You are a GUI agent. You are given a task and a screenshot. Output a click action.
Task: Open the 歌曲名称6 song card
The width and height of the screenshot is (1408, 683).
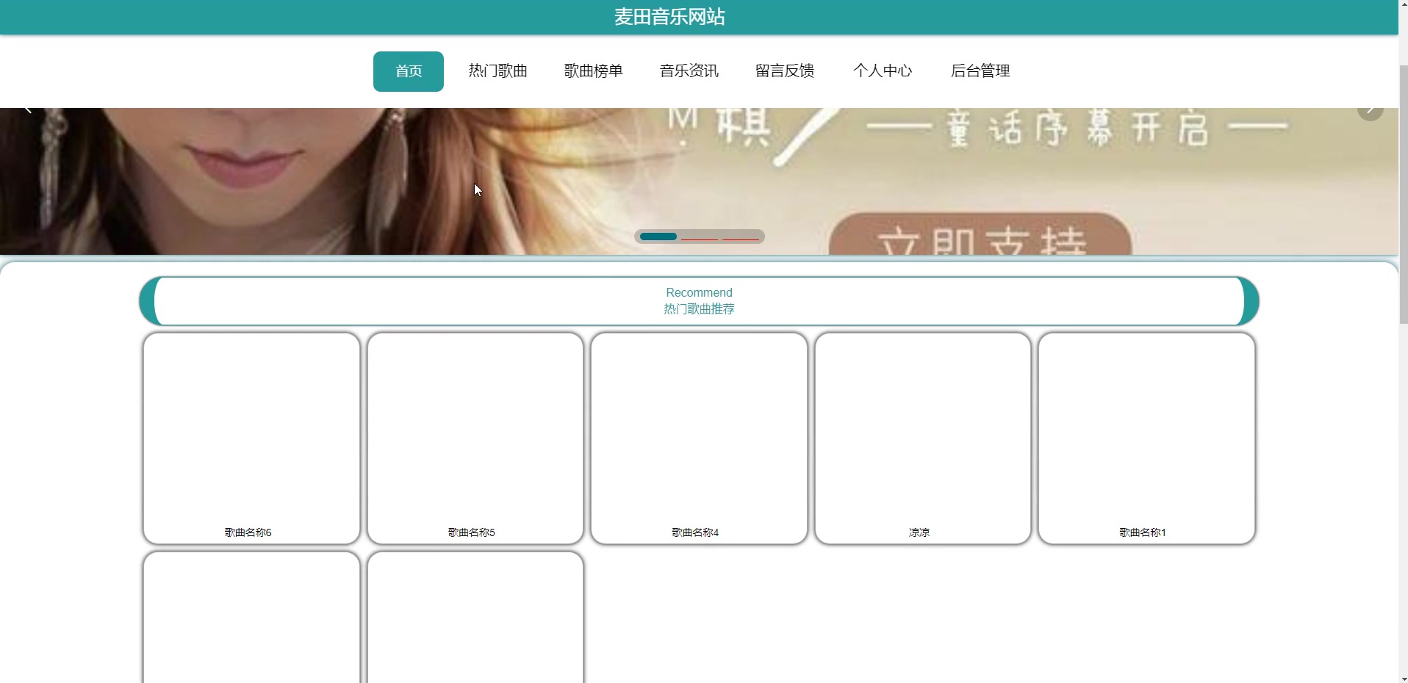point(251,438)
